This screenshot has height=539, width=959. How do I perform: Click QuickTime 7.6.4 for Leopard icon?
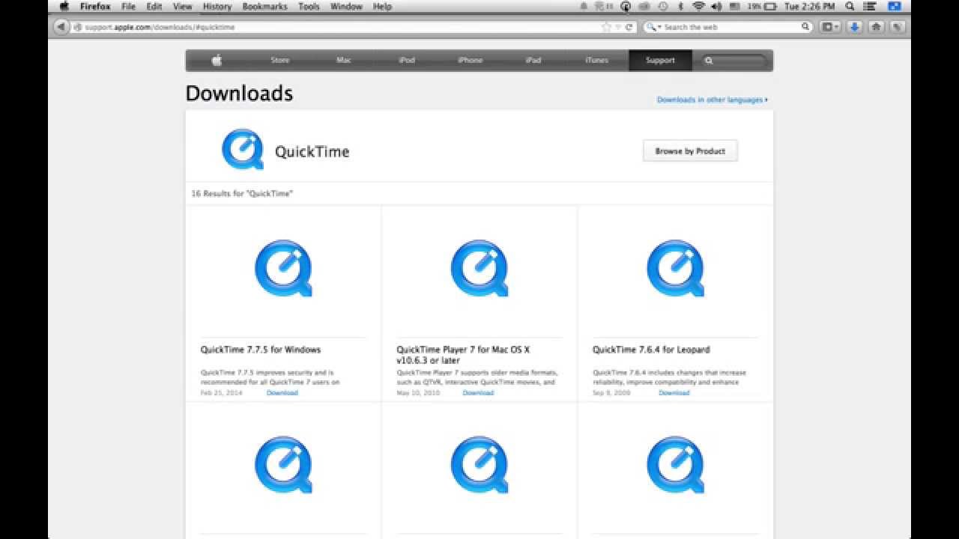(675, 269)
